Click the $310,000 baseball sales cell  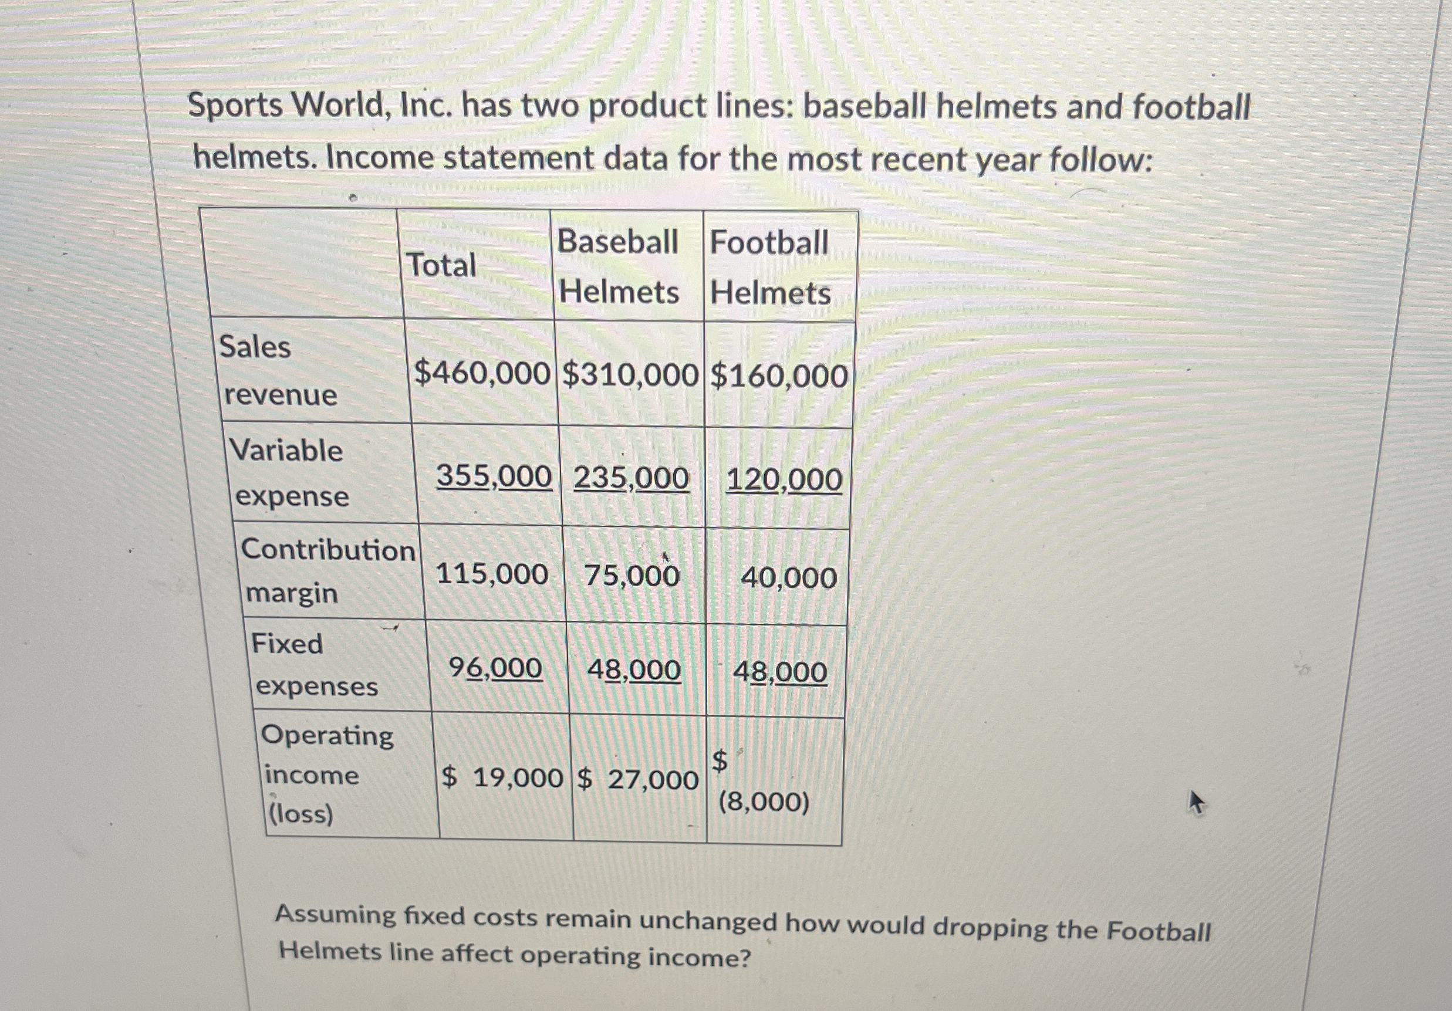click(630, 375)
